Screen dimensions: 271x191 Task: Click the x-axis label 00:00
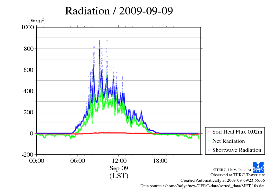coord(37,161)
